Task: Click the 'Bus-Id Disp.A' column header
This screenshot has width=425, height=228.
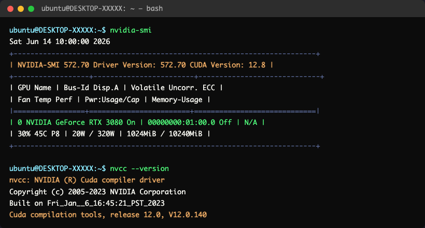Action: (x=91, y=88)
